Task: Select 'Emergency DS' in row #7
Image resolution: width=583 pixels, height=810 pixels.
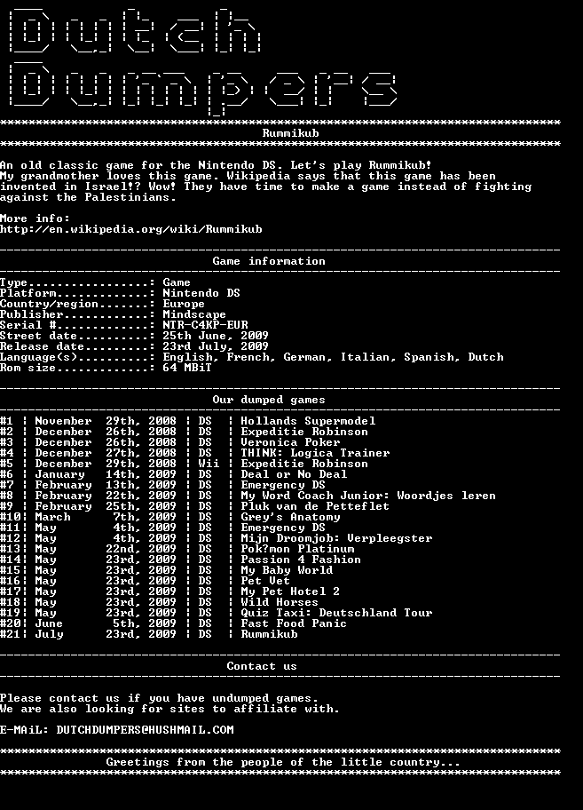Action: tap(283, 485)
